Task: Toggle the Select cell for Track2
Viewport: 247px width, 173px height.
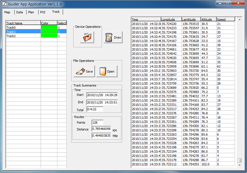Action: pyautogui.click(x=62, y=36)
